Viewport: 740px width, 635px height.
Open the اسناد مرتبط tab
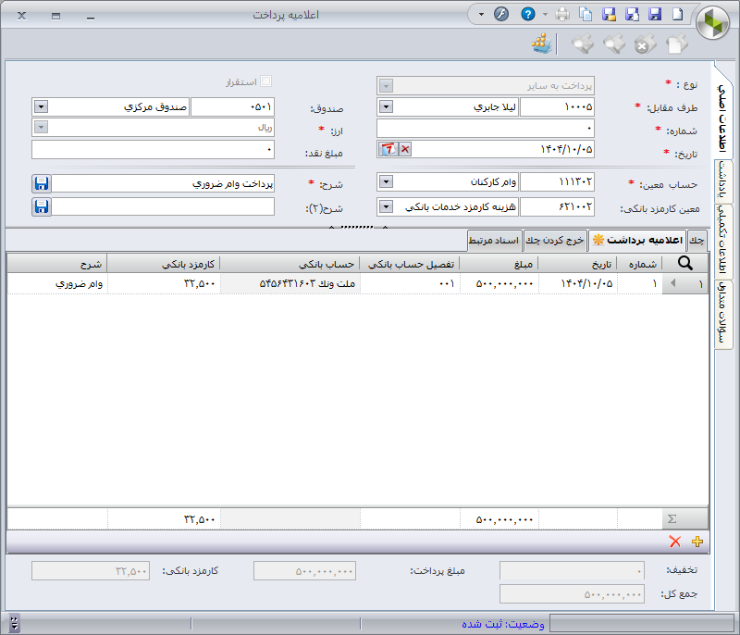coord(495,240)
